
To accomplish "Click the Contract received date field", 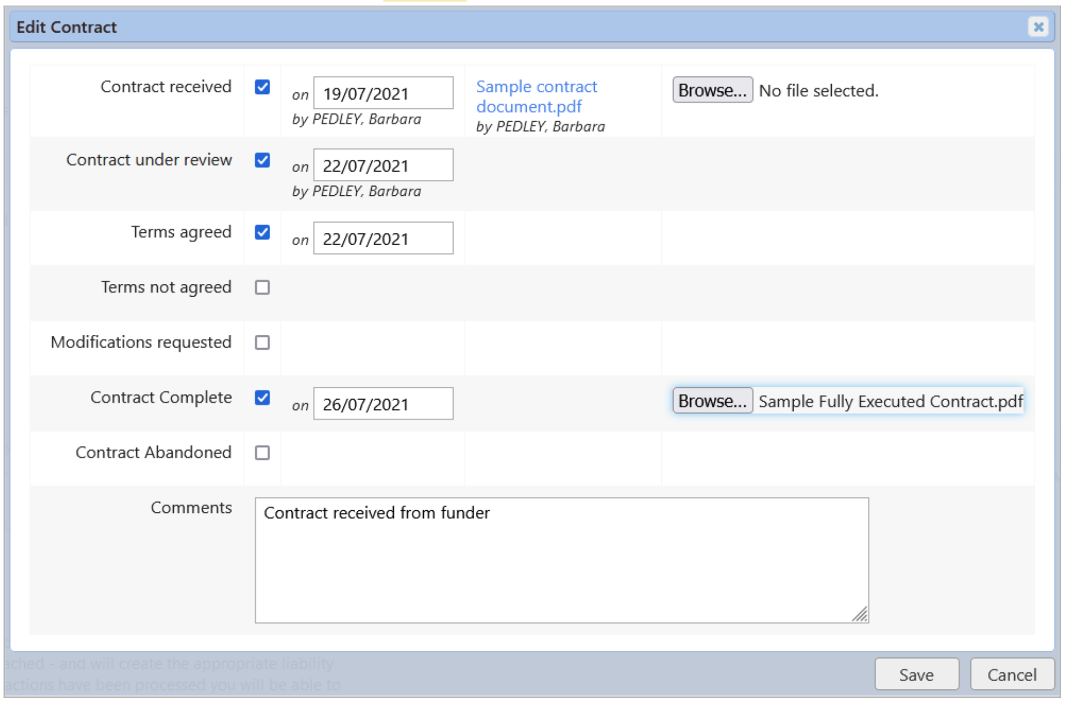I will [383, 93].
